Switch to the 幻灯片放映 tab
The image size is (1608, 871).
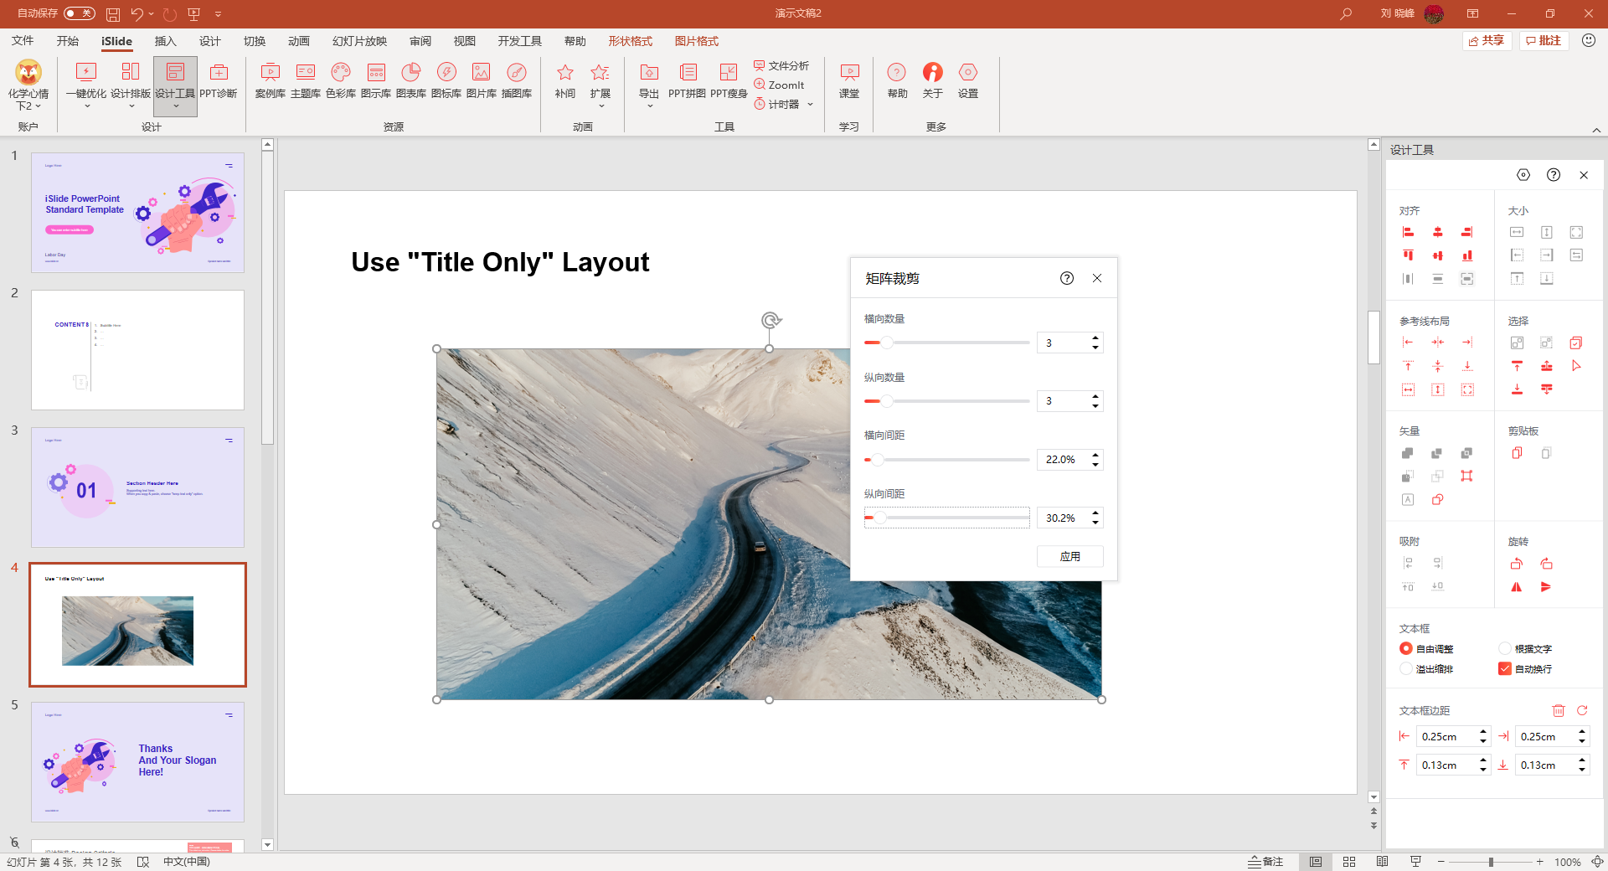pyautogui.click(x=359, y=41)
